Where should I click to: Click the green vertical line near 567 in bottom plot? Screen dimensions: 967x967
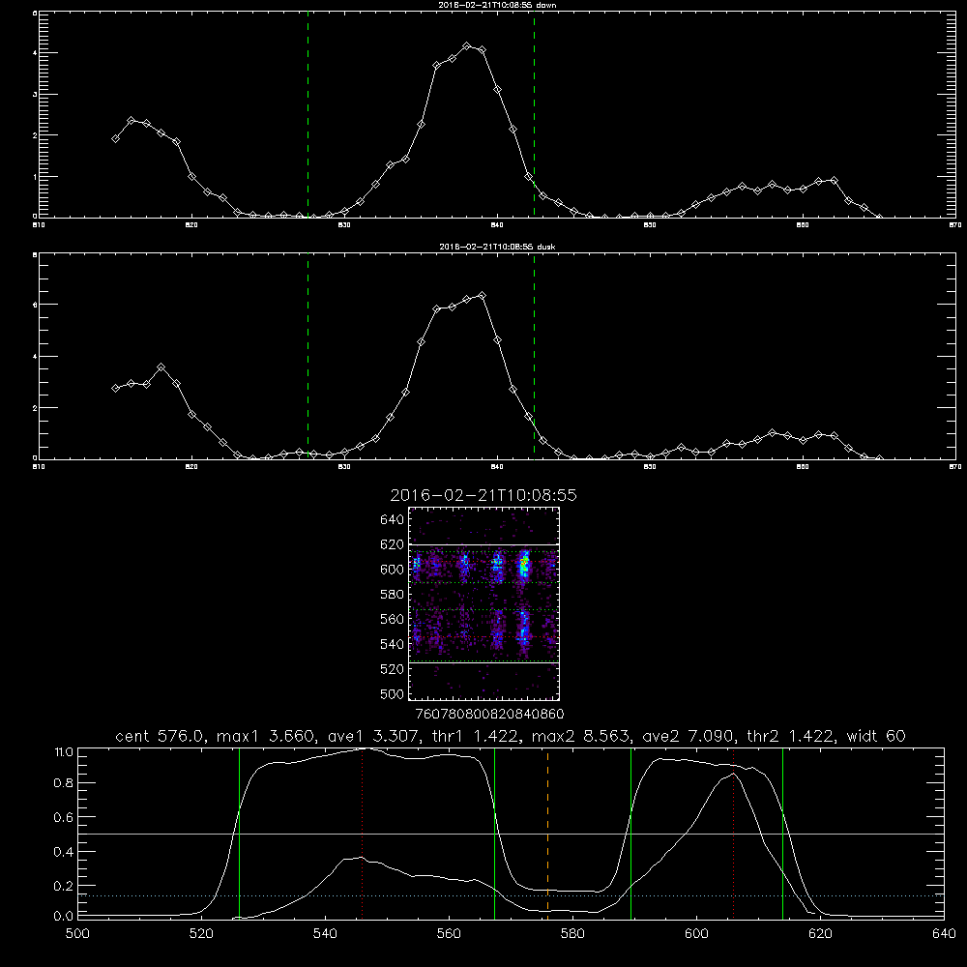pos(494,833)
